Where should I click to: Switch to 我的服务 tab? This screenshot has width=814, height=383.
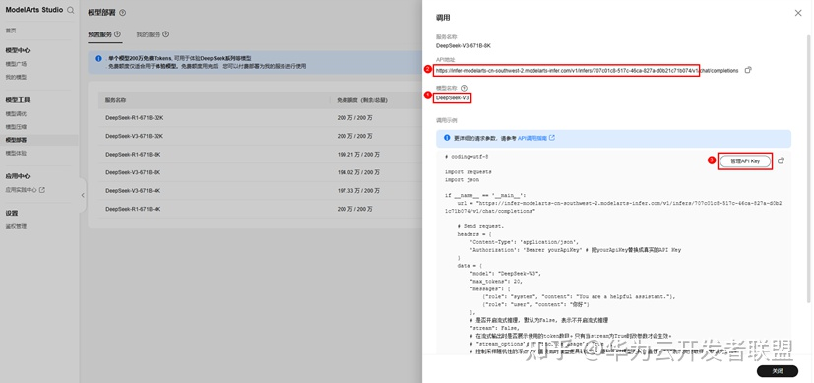click(149, 34)
